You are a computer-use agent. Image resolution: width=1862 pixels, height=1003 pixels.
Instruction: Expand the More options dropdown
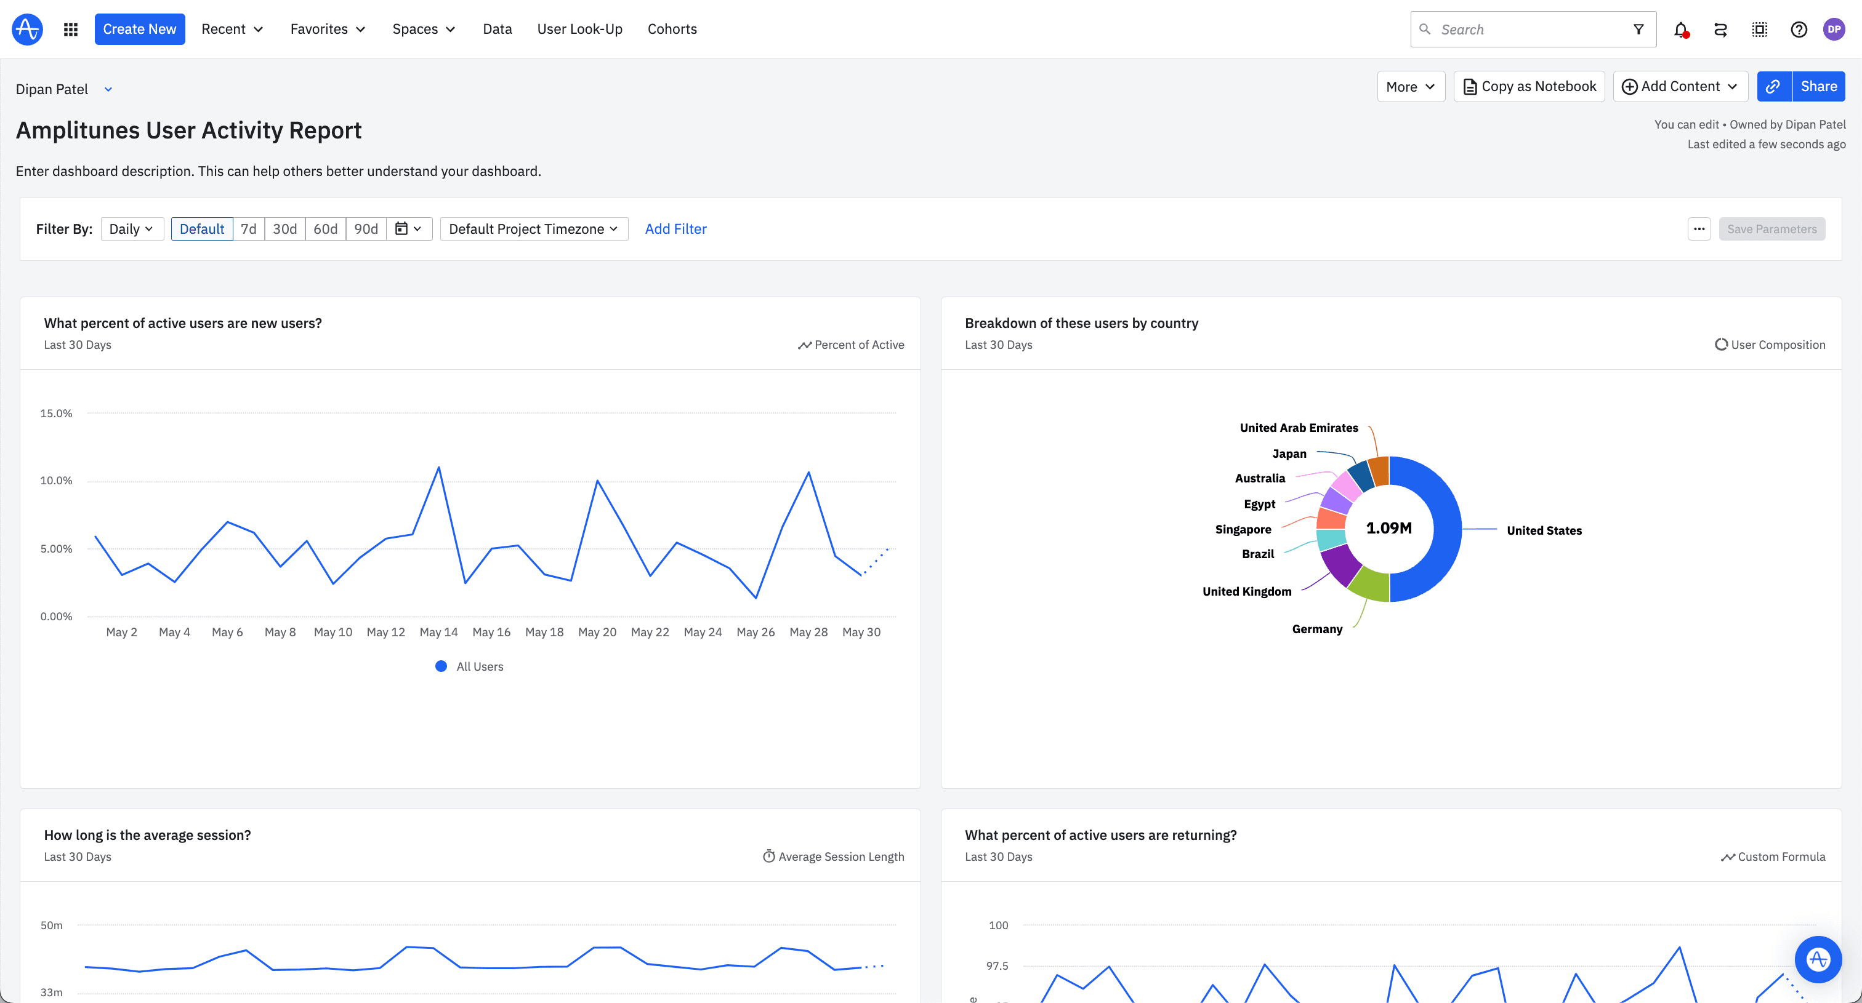click(x=1409, y=86)
